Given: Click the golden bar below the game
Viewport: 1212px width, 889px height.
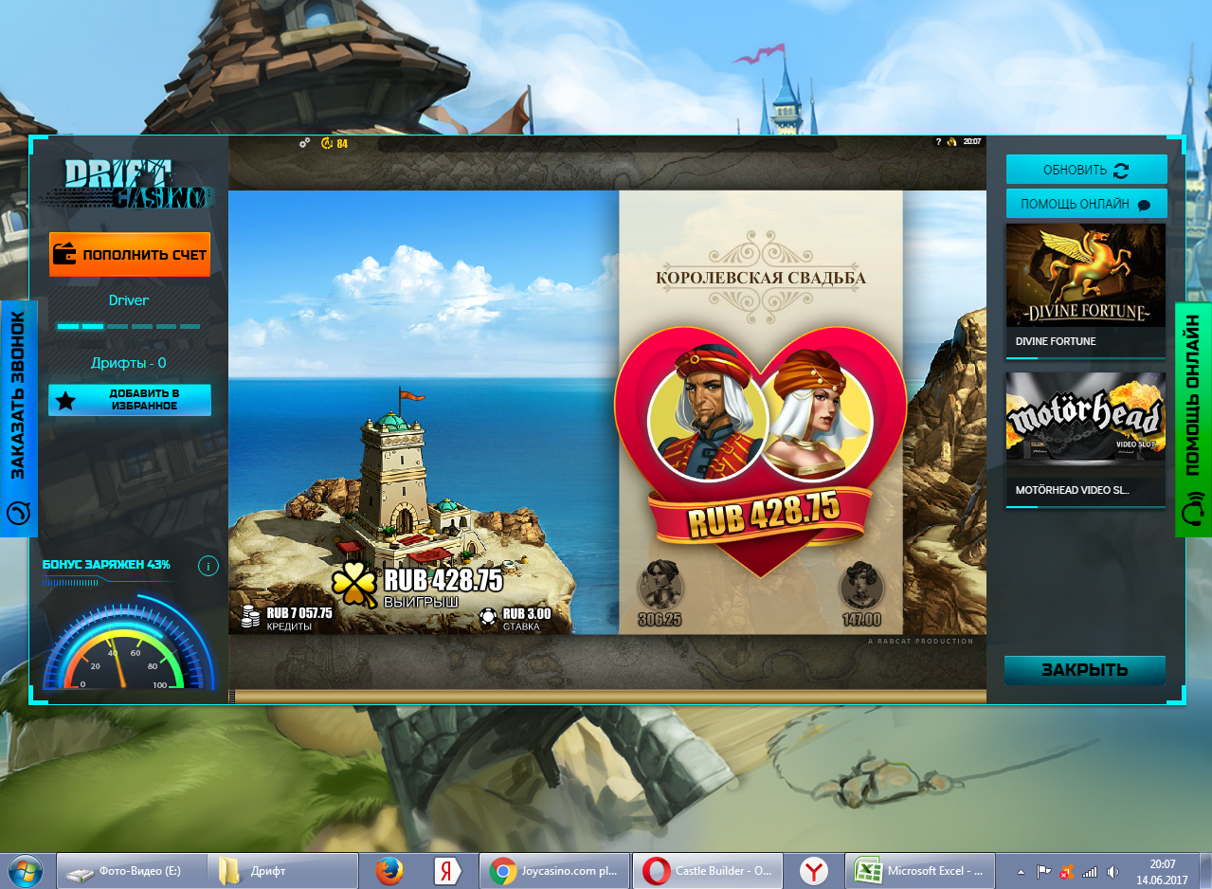Looking at the screenshot, I should point(610,697).
